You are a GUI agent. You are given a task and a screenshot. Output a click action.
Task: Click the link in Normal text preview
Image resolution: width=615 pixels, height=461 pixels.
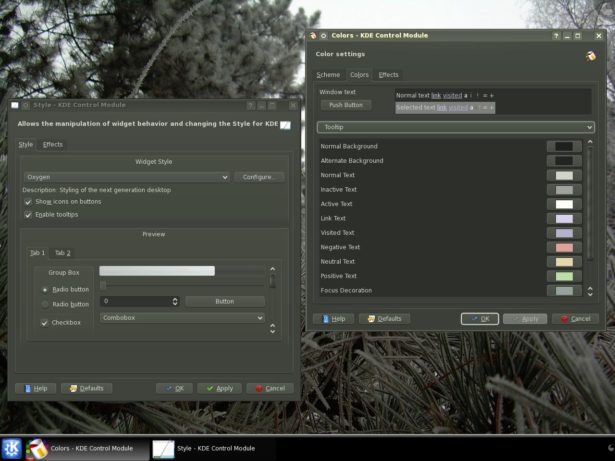click(436, 96)
